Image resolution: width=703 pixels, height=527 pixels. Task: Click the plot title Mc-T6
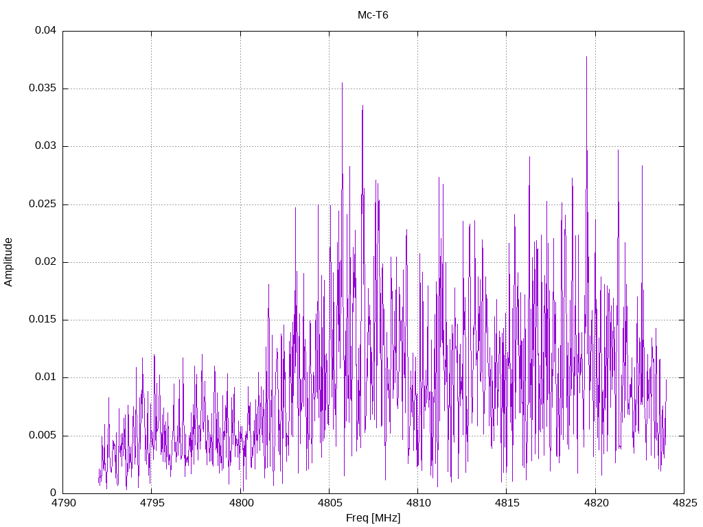(x=373, y=15)
